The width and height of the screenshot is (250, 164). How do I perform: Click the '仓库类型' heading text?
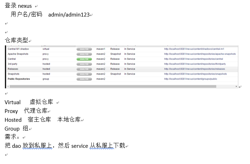point(17,40)
